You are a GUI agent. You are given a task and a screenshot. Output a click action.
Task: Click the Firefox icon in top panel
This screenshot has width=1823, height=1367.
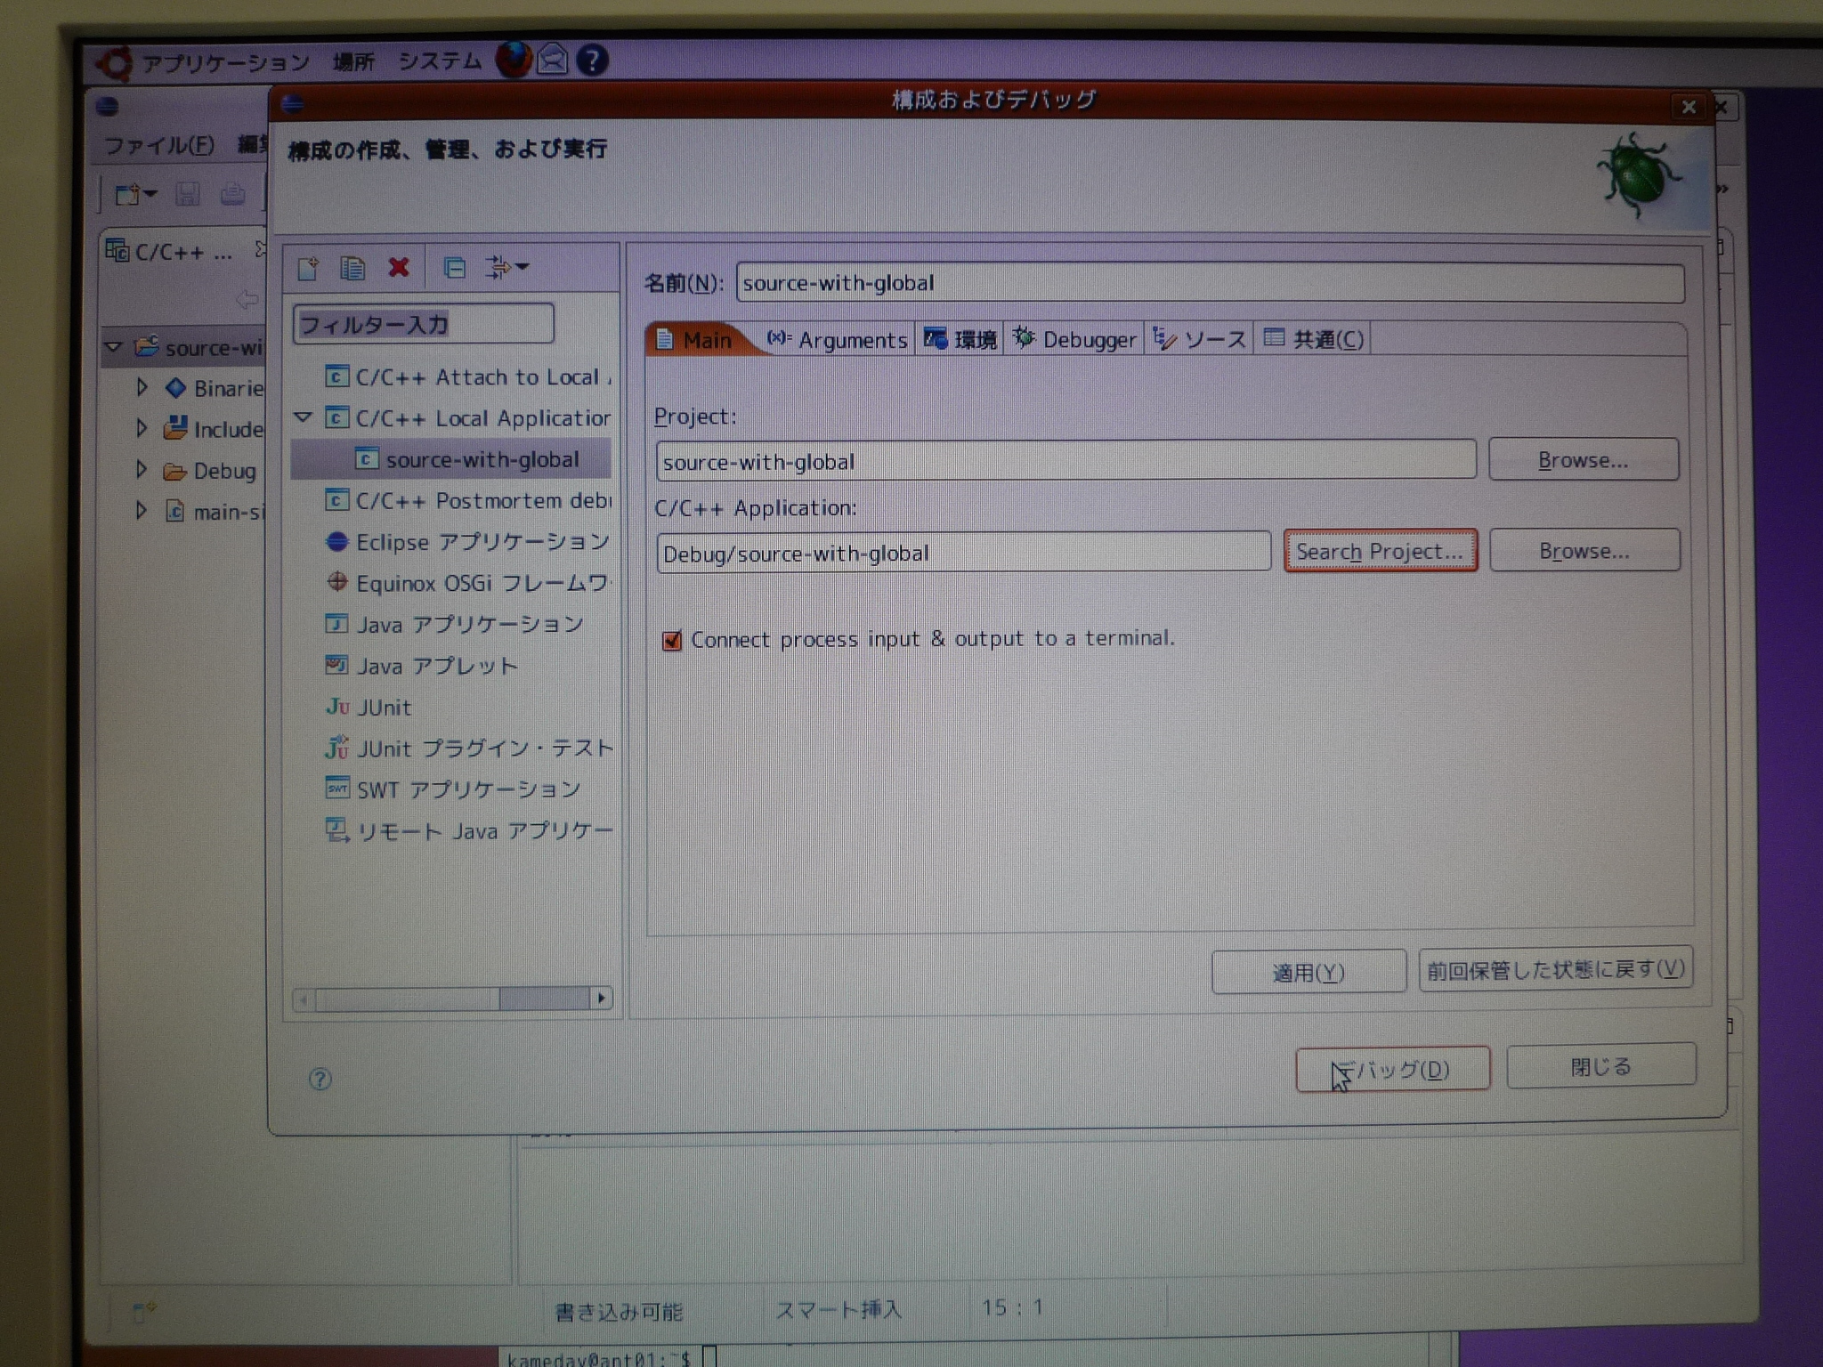click(513, 60)
